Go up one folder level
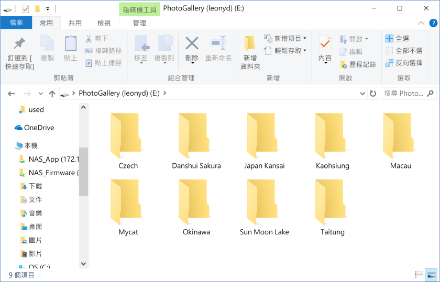 pyautogui.click(x=52, y=94)
